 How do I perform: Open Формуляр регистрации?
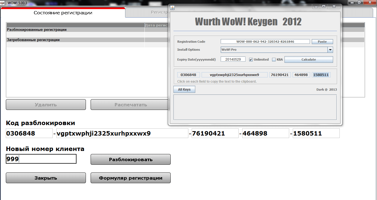[130, 178]
